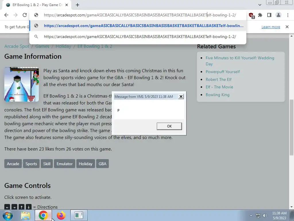The height and width of the screenshot is (221, 294).
Task: Open the uBlock Origin extension icon
Action: click(x=251, y=15)
